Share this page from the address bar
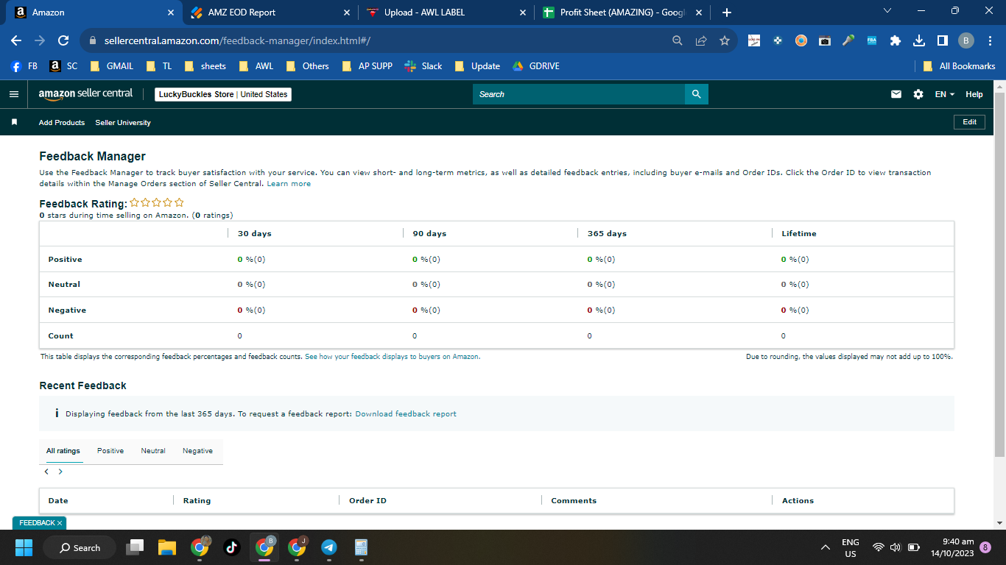 (x=701, y=40)
